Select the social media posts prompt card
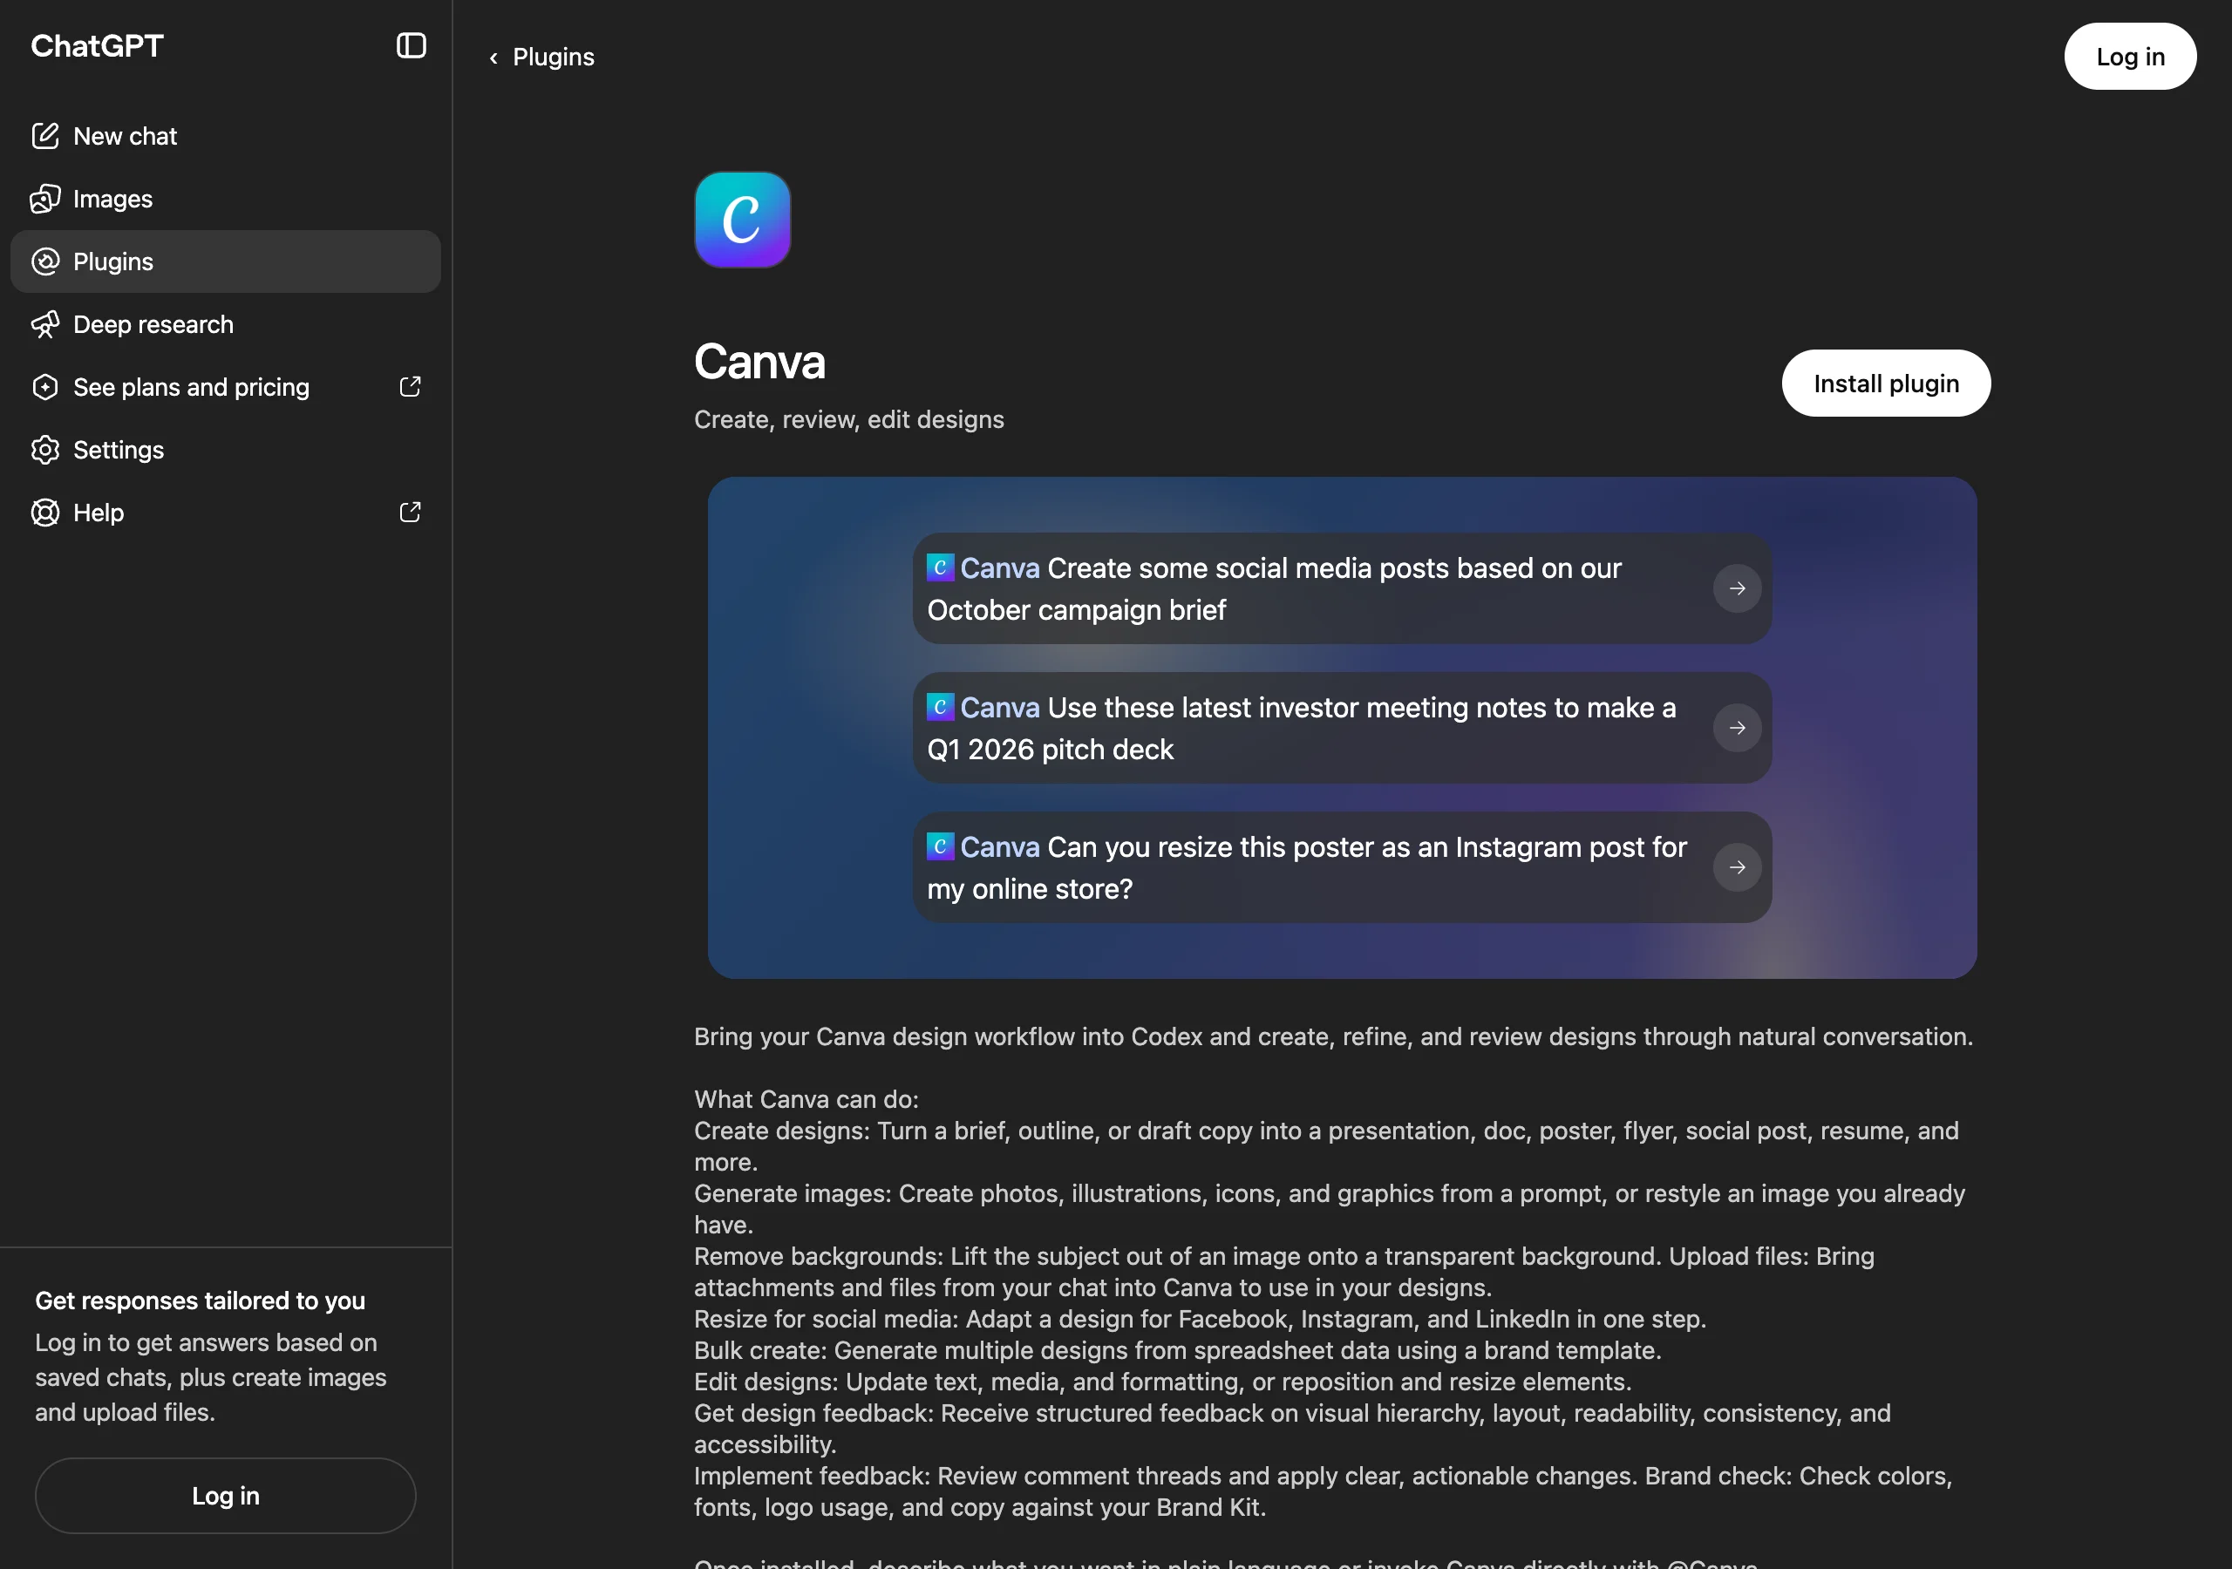This screenshot has width=2232, height=1569. tap(1342, 588)
